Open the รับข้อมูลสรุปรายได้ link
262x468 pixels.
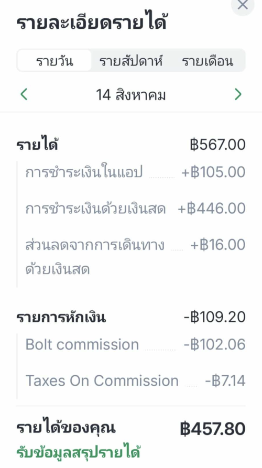[78, 452]
